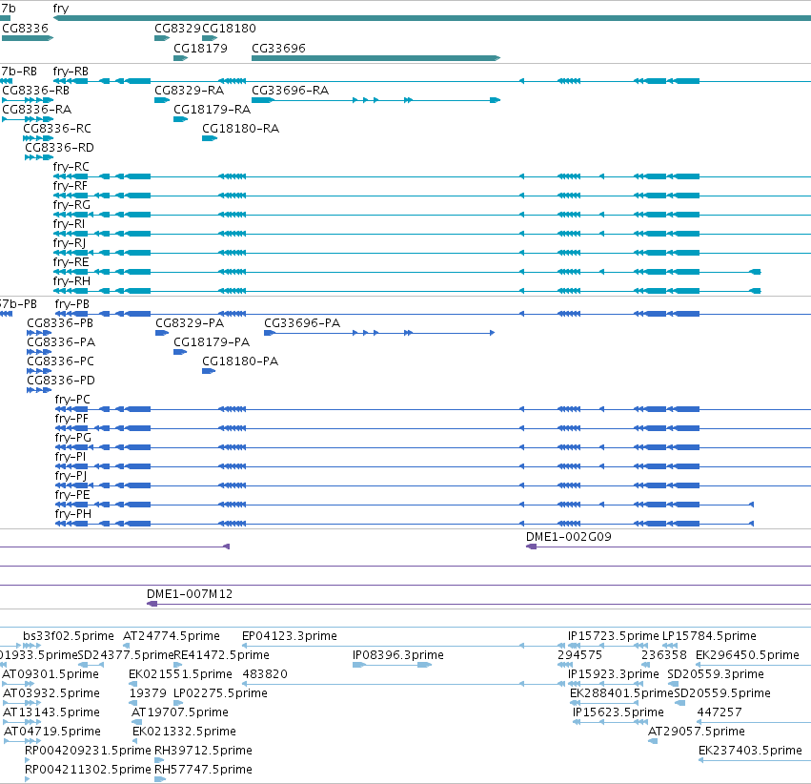The image size is (811, 784).
Task: Click the fry-RE transcript label
Action: pyautogui.click(x=71, y=262)
